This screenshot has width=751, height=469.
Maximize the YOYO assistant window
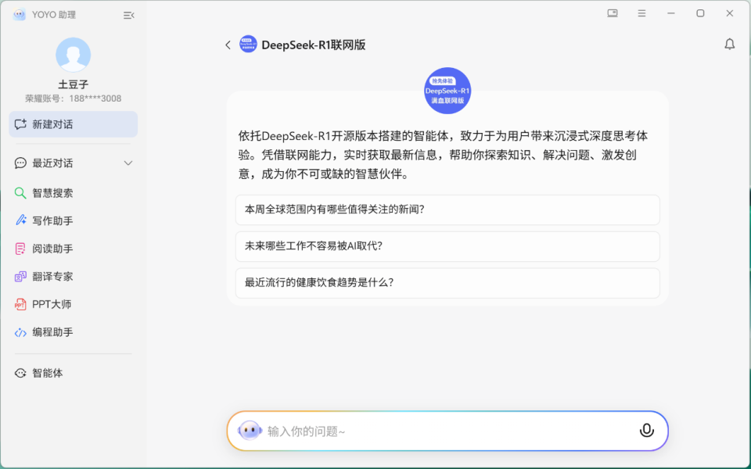pos(700,13)
